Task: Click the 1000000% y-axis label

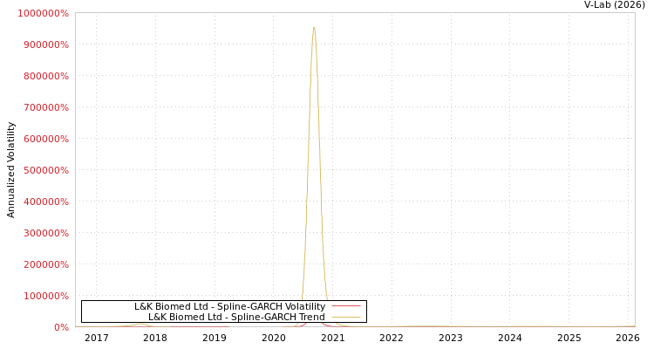Action: (x=43, y=13)
